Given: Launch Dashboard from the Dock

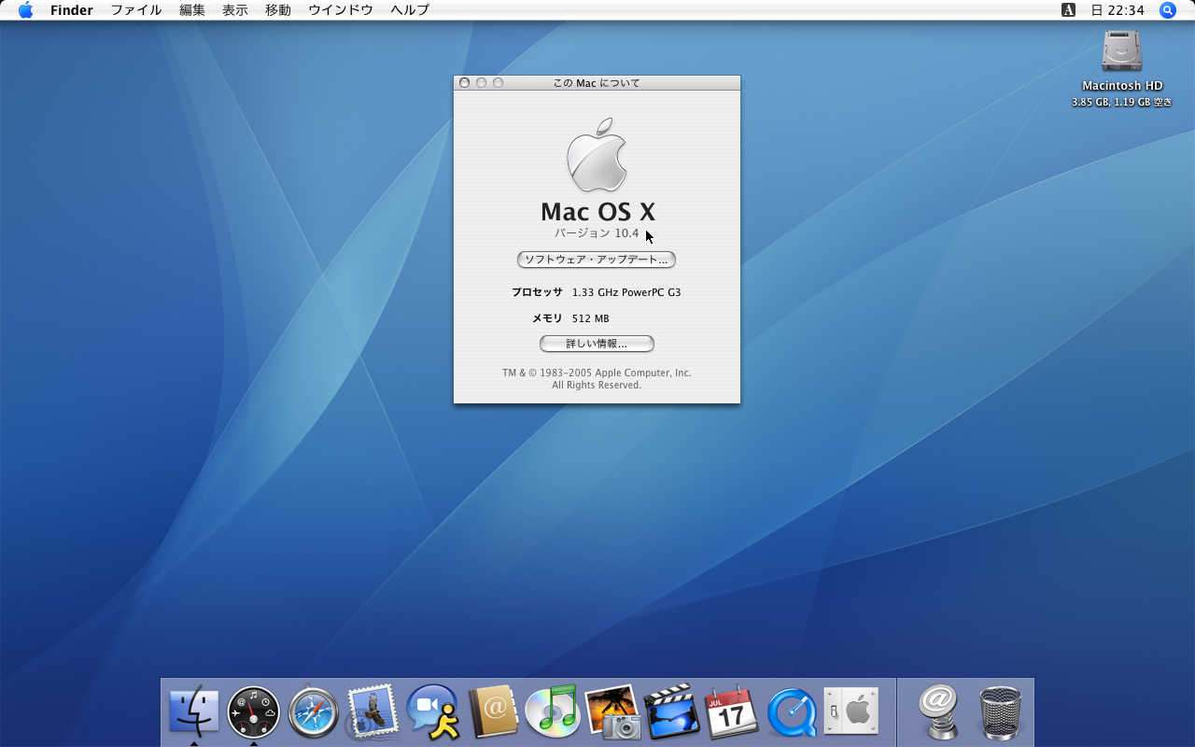Looking at the screenshot, I should click(x=253, y=712).
